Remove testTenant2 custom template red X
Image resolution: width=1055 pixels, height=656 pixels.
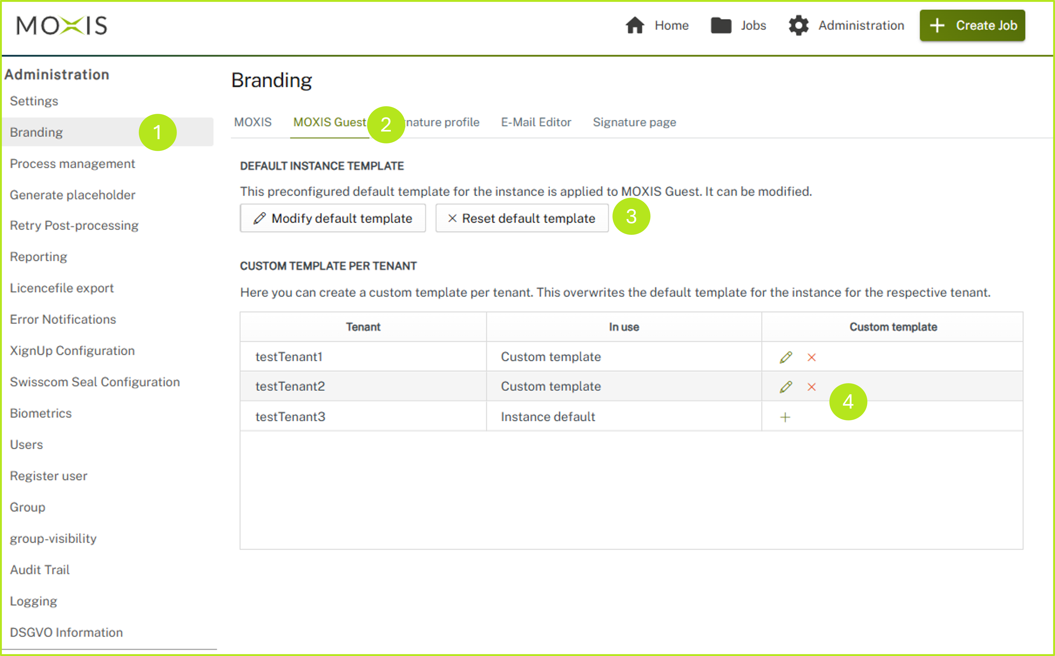coord(811,387)
